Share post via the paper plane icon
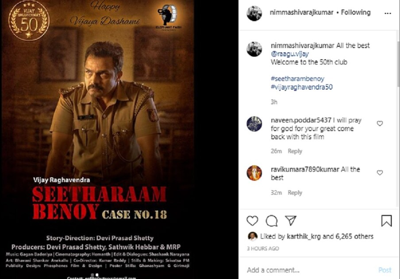400x279 pixels. [x=291, y=221]
